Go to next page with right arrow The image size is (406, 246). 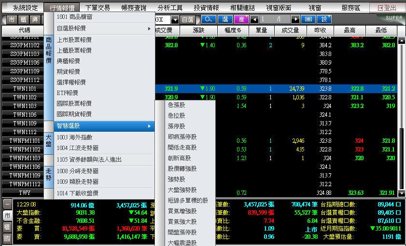click(295, 19)
